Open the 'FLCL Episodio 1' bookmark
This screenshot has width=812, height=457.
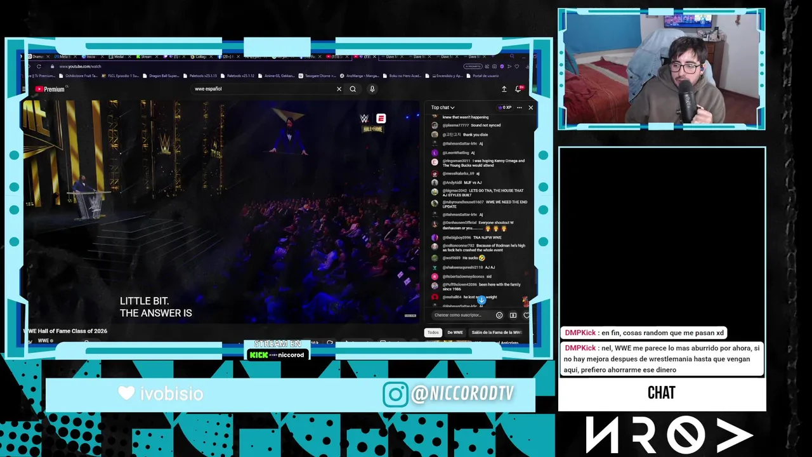pos(121,76)
